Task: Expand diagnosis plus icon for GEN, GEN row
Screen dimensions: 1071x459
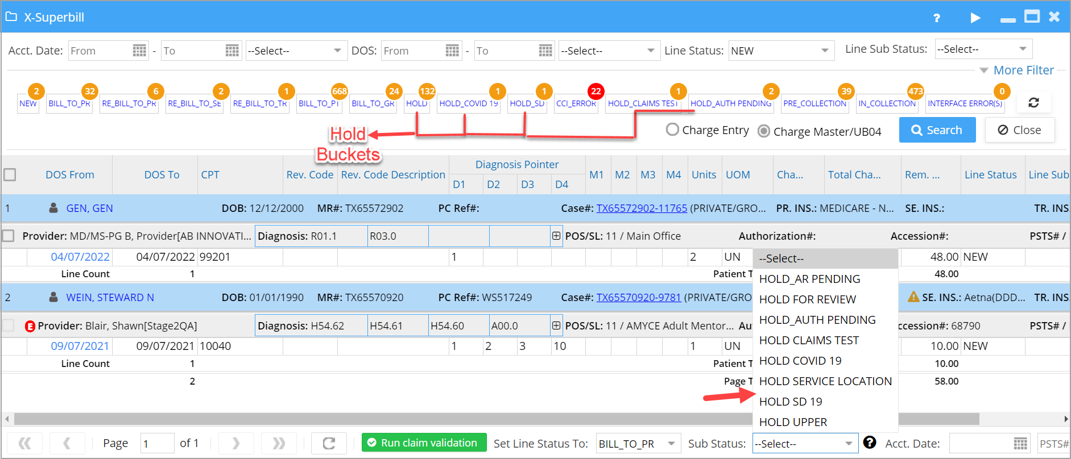Action: 556,236
